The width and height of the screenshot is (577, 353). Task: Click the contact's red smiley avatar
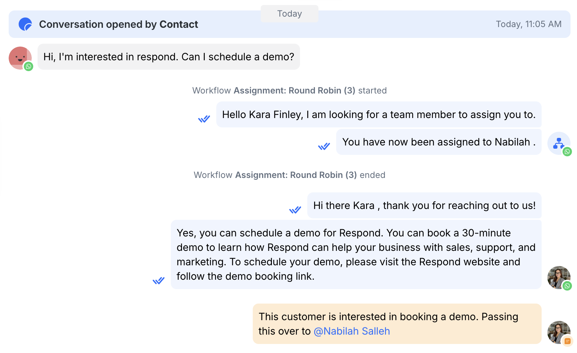(19, 57)
